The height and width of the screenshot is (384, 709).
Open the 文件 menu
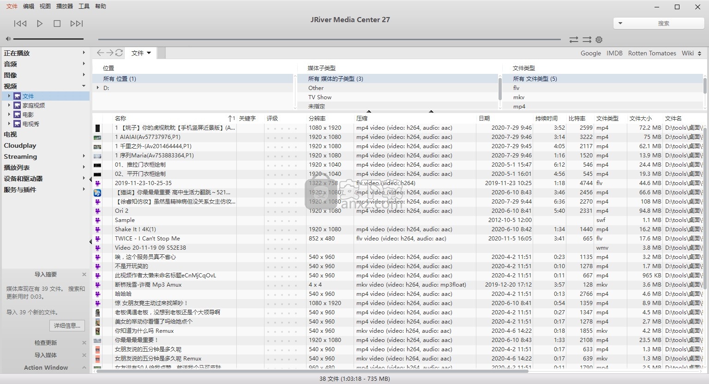[x=12, y=6]
